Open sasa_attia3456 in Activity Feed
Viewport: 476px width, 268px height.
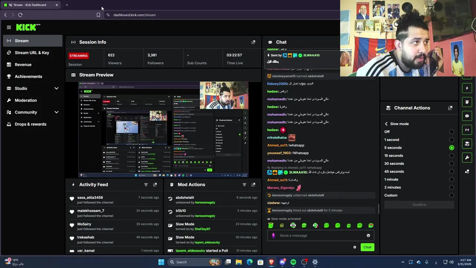[x=90, y=198]
